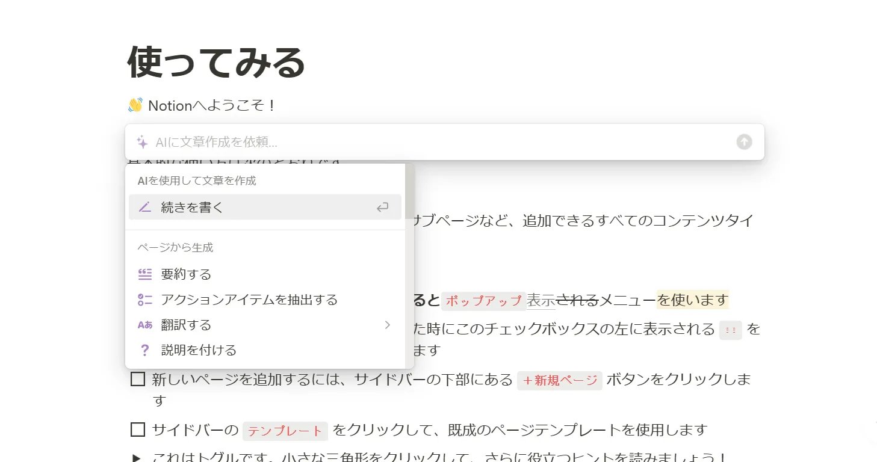Click the highlighted 'を使います' text
Image resolution: width=877 pixels, height=462 pixels.
tap(693, 300)
